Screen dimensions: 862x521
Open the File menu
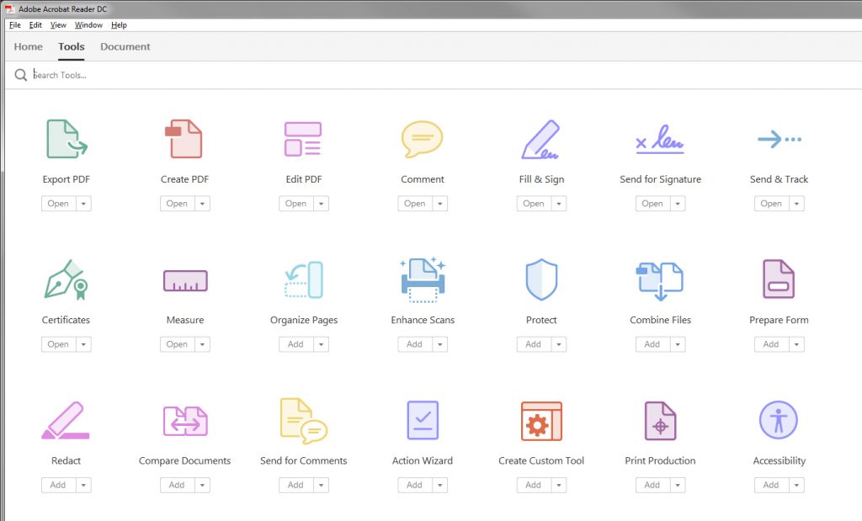point(15,25)
